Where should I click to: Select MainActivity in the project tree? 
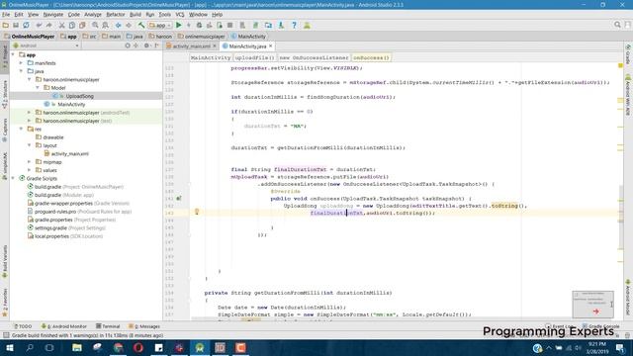[71, 104]
